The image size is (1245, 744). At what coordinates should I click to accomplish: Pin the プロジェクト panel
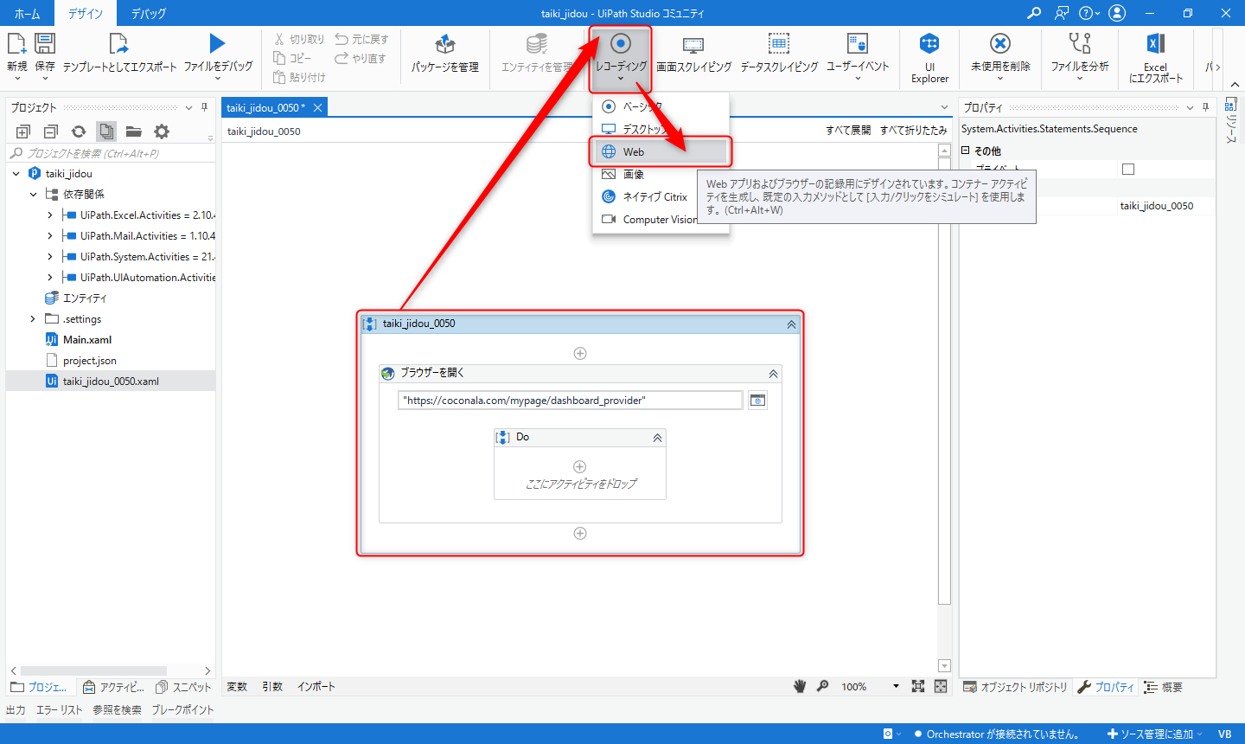click(x=204, y=107)
